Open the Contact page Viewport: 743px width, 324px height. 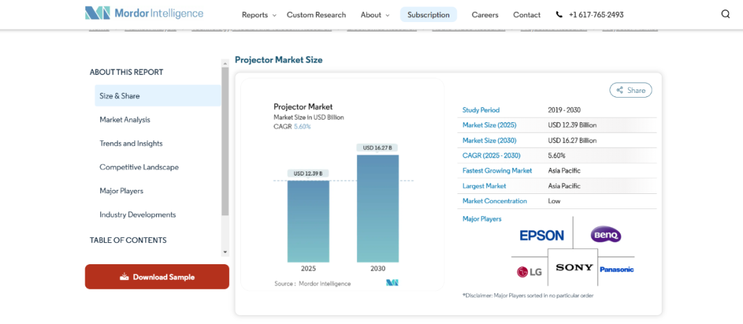526,14
